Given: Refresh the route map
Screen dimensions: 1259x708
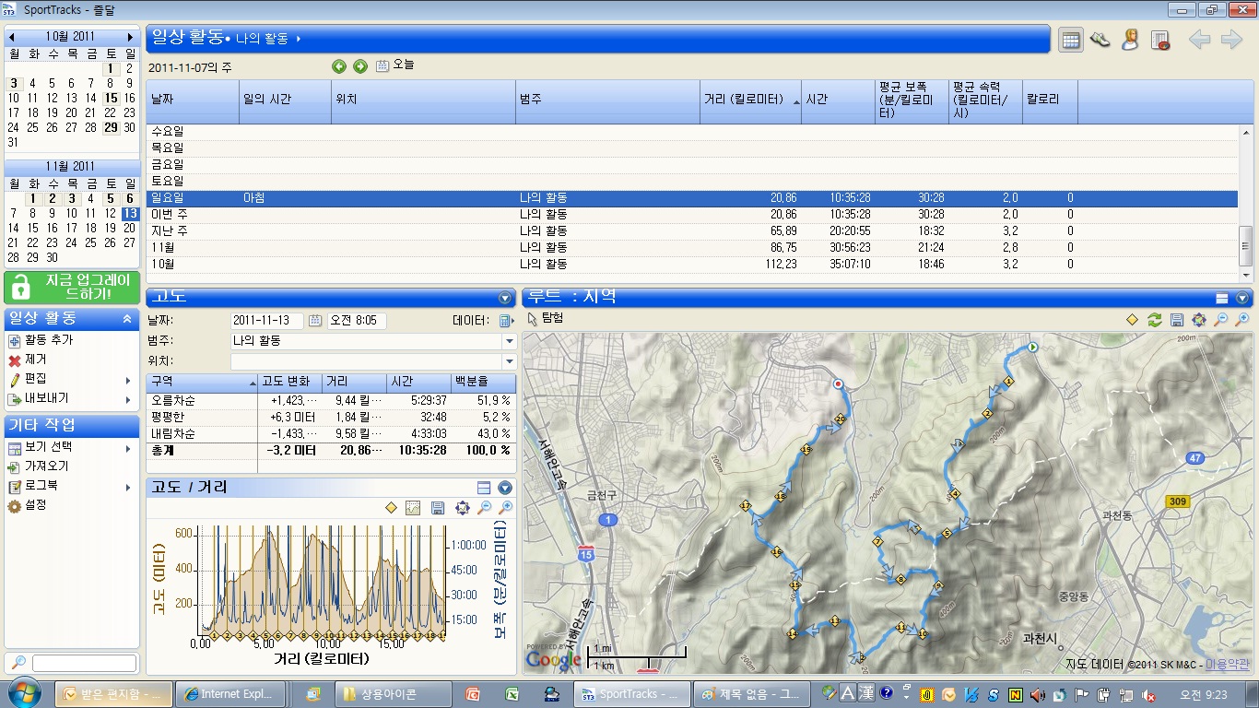Looking at the screenshot, I should [1154, 320].
